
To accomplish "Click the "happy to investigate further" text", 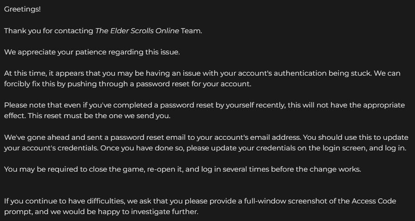I will pyautogui.click(x=148, y=212).
